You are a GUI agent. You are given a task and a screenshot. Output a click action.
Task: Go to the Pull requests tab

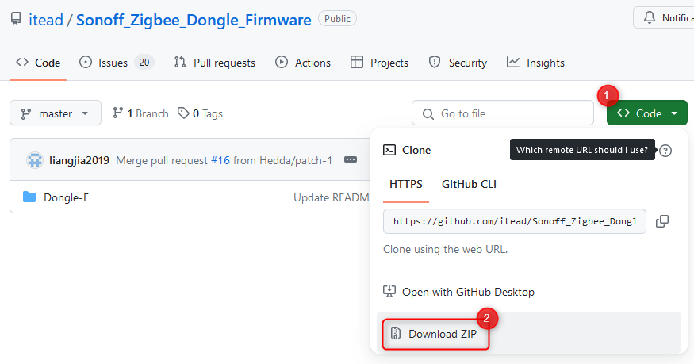(x=215, y=63)
